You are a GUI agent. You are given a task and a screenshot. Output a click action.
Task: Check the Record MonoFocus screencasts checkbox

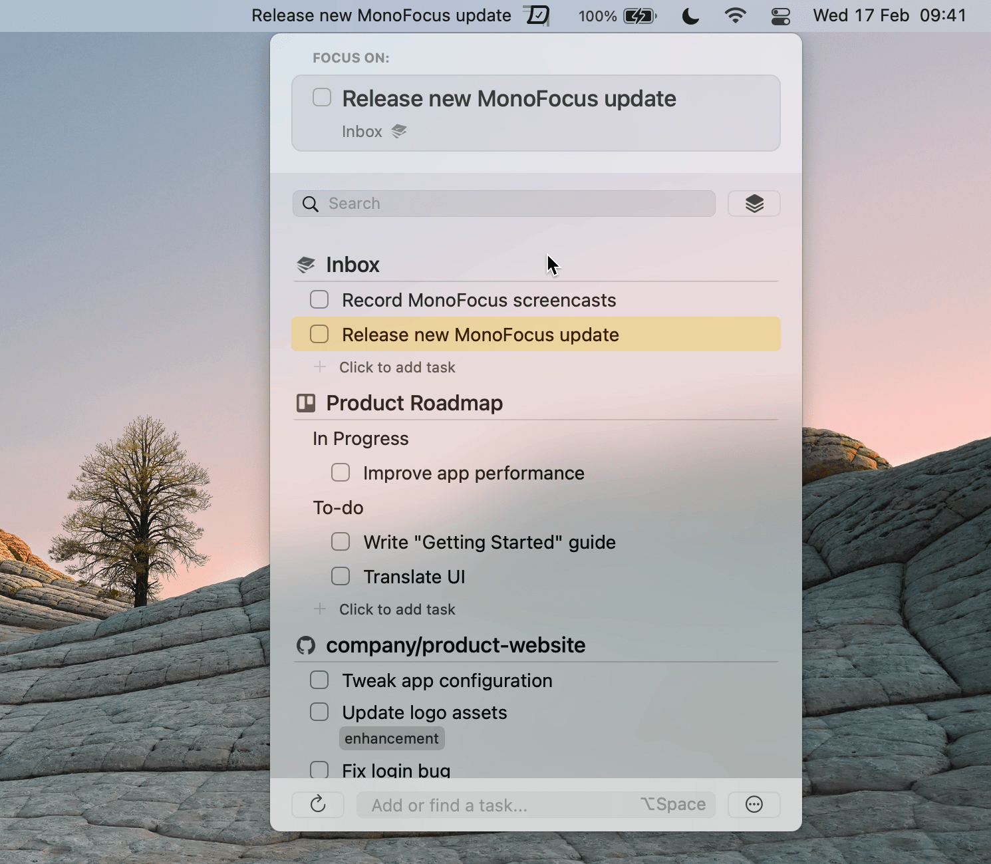tap(319, 299)
